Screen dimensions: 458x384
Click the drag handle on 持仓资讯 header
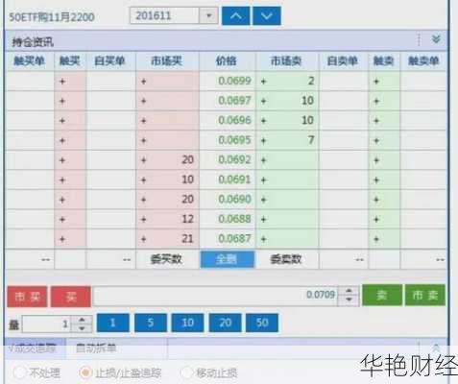coord(420,39)
